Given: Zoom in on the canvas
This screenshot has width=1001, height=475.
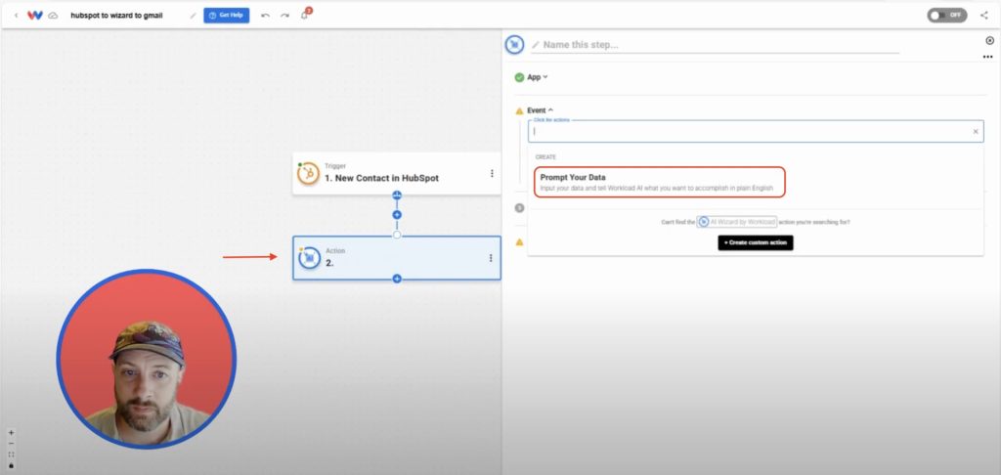Looking at the screenshot, I should click(11, 432).
